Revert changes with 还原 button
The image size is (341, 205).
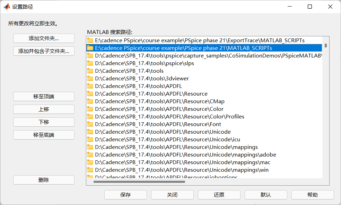tap(219, 195)
